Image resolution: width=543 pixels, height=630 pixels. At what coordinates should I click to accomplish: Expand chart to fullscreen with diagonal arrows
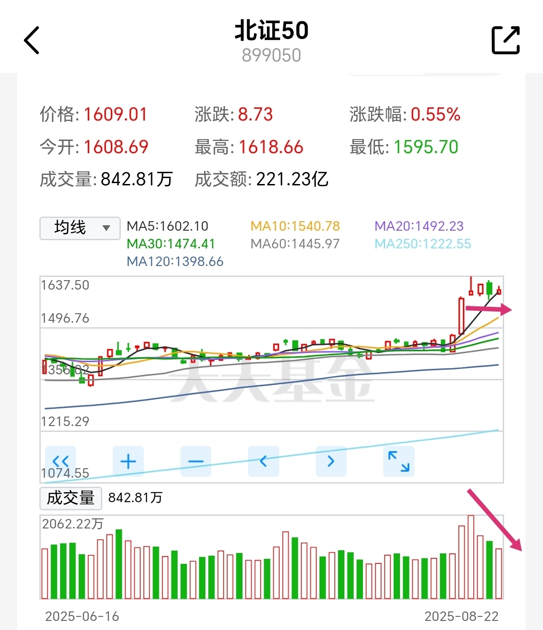399,461
